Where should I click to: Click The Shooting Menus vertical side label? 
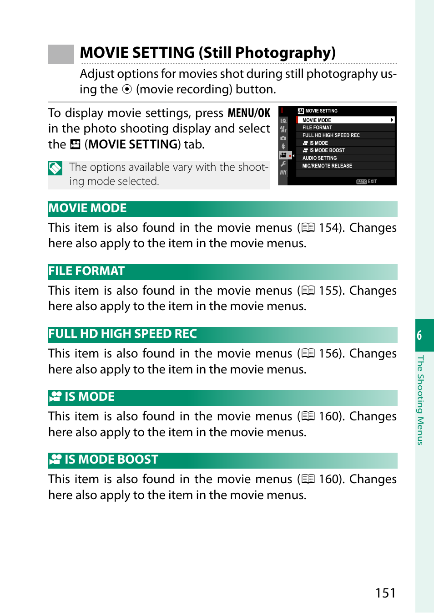point(421,400)
